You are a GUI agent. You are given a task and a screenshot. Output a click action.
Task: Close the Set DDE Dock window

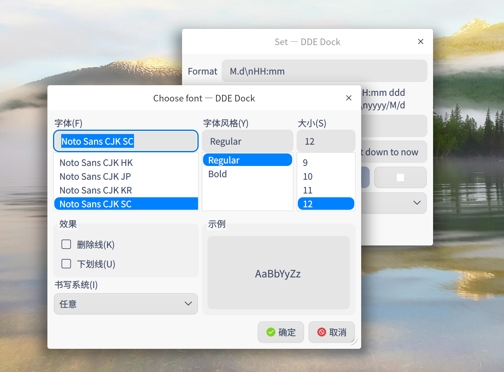point(421,42)
